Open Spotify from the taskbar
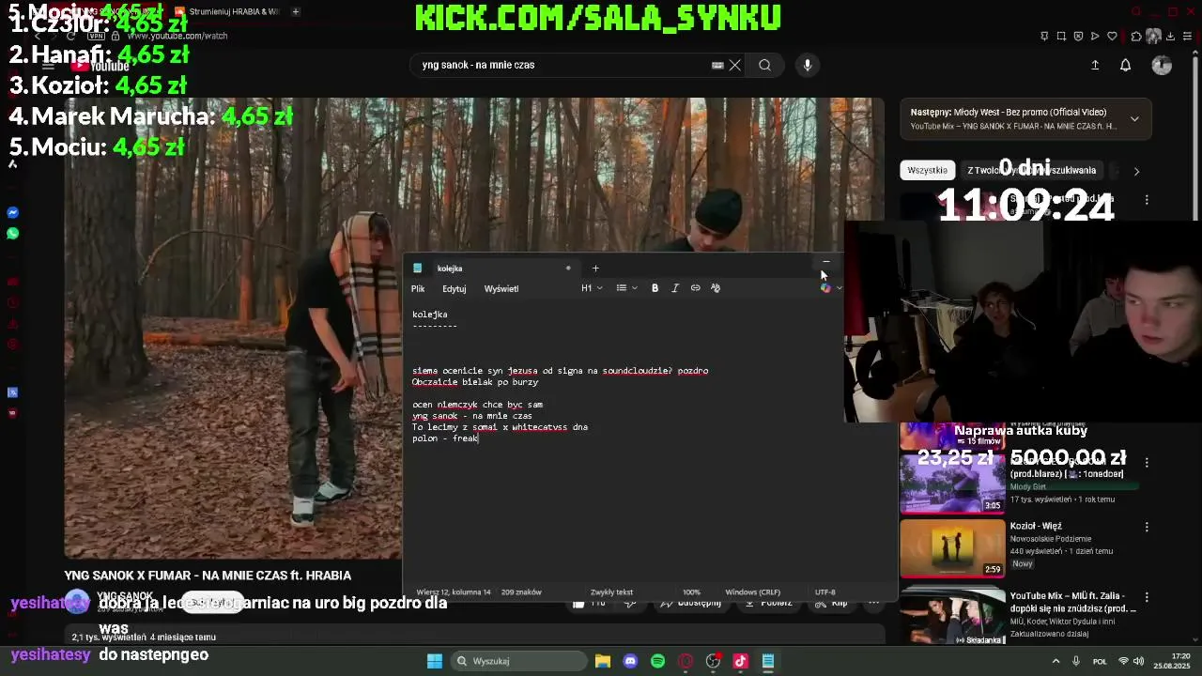The width and height of the screenshot is (1202, 676). click(x=657, y=661)
